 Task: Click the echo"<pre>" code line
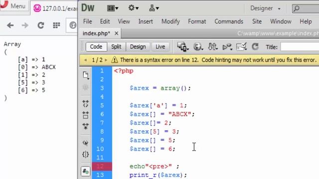tap(155, 167)
